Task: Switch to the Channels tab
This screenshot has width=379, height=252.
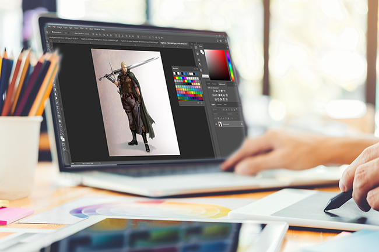Action: (x=219, y=105)
